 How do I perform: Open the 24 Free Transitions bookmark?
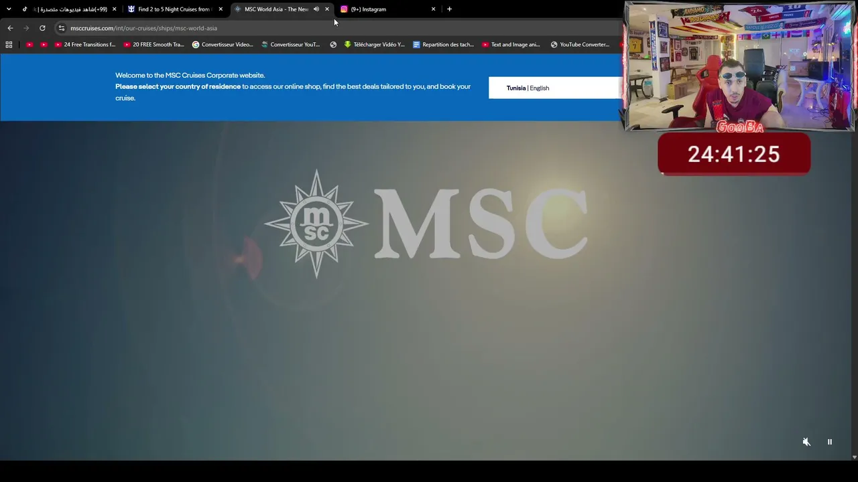(x=85, y=45)
